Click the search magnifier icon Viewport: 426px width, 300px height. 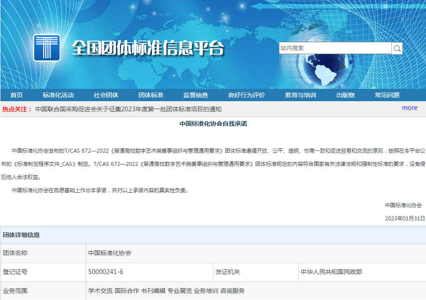(x=397, y=48)
